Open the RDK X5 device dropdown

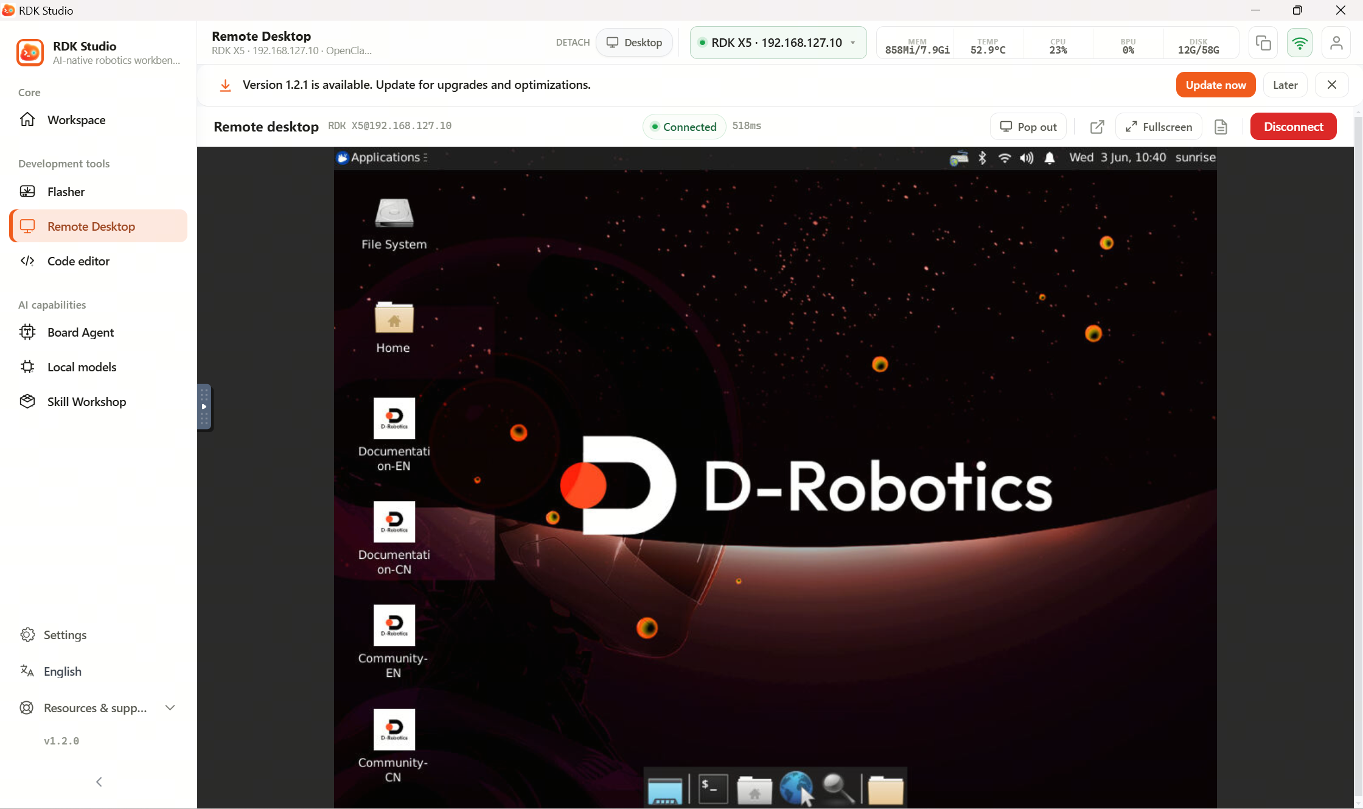778,43
